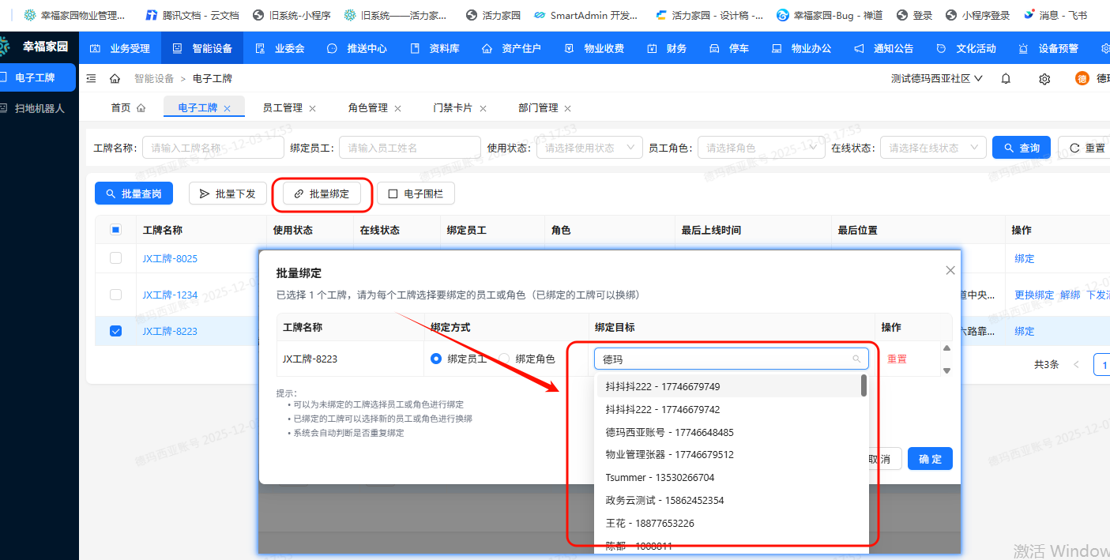
Task: Check the JX工牌-8025 row checkbox
Action: click(116, 258)
